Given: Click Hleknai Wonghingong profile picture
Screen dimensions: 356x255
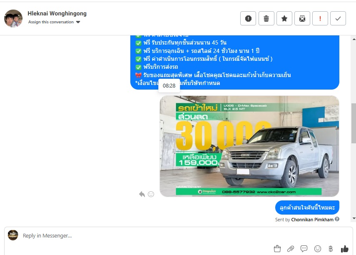Looking at the screenshot, I should point(13,18).
